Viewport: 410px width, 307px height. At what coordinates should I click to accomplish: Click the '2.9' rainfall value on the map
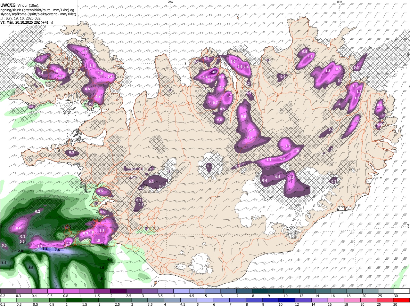pyautogui.click(x=20, y=251)
